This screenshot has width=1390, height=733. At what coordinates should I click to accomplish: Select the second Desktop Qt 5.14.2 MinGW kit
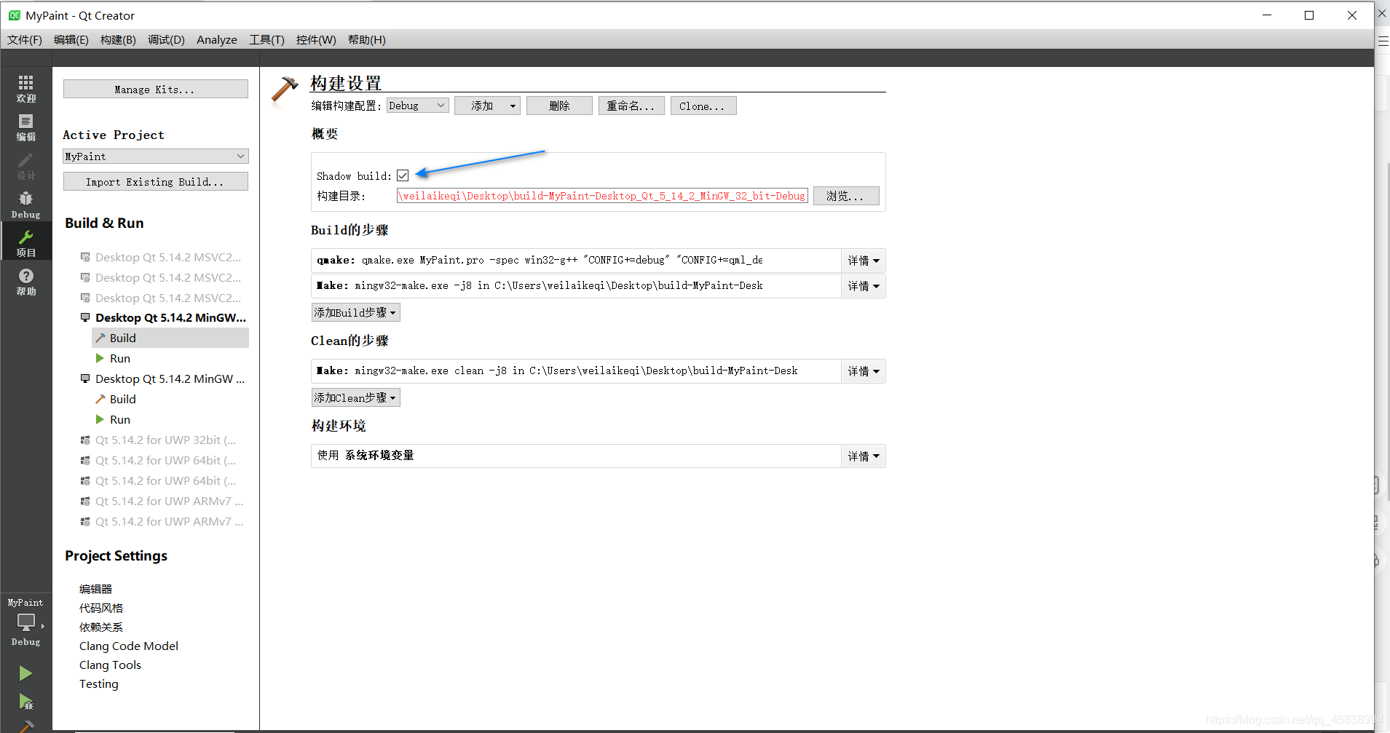click(170, 379)
